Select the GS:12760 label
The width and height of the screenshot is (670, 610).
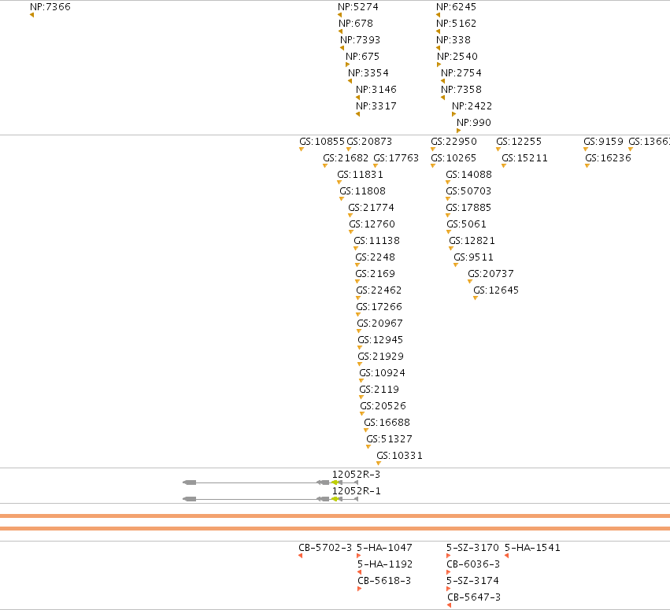click(x=372, y=224)
